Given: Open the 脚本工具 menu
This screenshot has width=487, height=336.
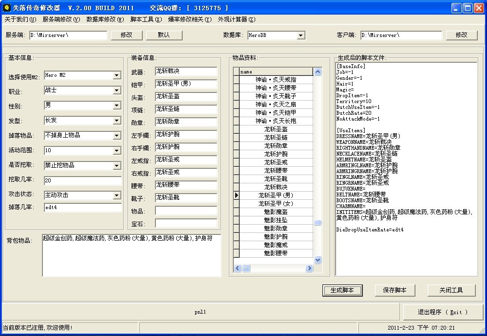Looking at the screenshot, I should [146, 19].
